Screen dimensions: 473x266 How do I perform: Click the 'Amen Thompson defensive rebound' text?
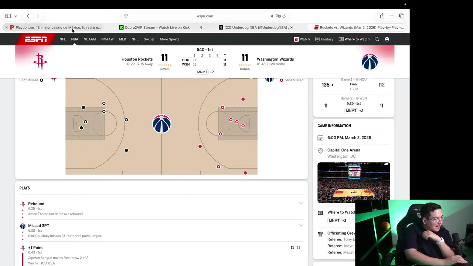55,214
